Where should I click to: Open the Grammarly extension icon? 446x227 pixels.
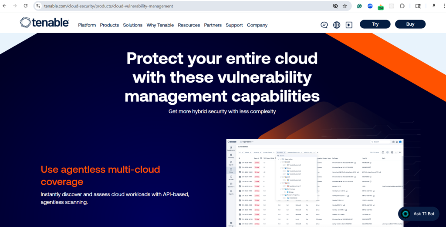pyautogui.click(x=360, y=6)
